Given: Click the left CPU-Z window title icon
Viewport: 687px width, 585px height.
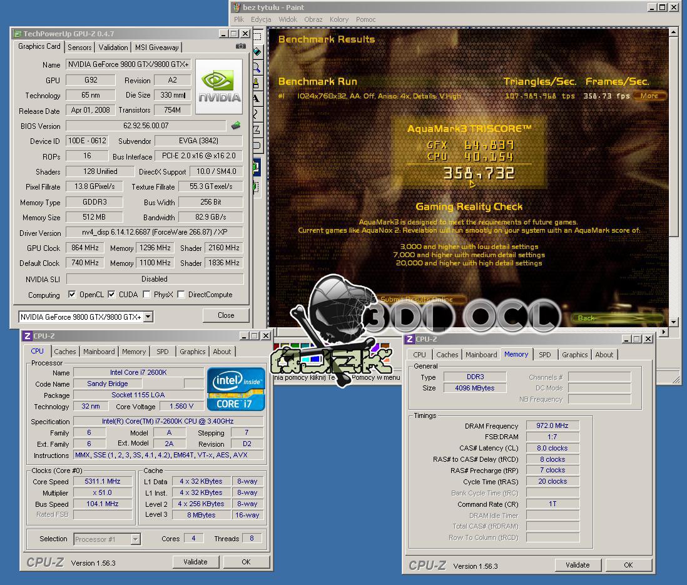Looking at the screenshot, I should coord(27,336).
